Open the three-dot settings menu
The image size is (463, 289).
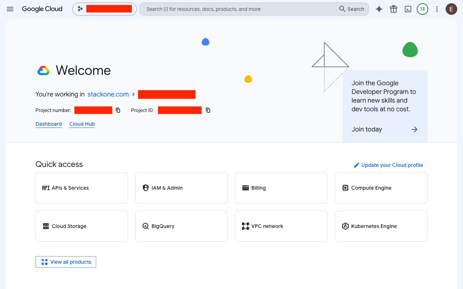[x=437, y=9]
